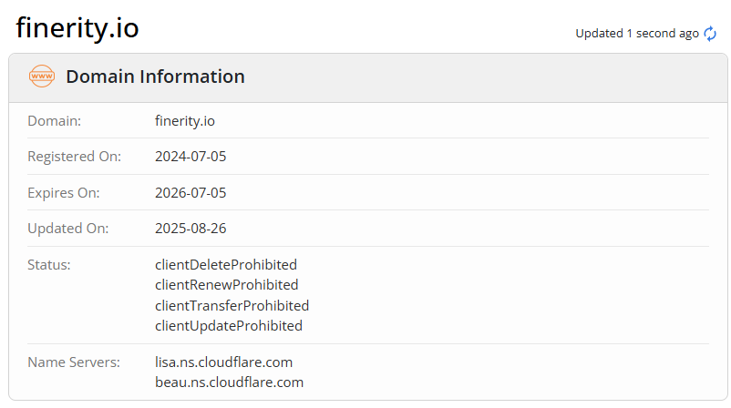Click the Status label
Image resolution: width=731 pixels, height=408 pixels.
coord(49,265)
